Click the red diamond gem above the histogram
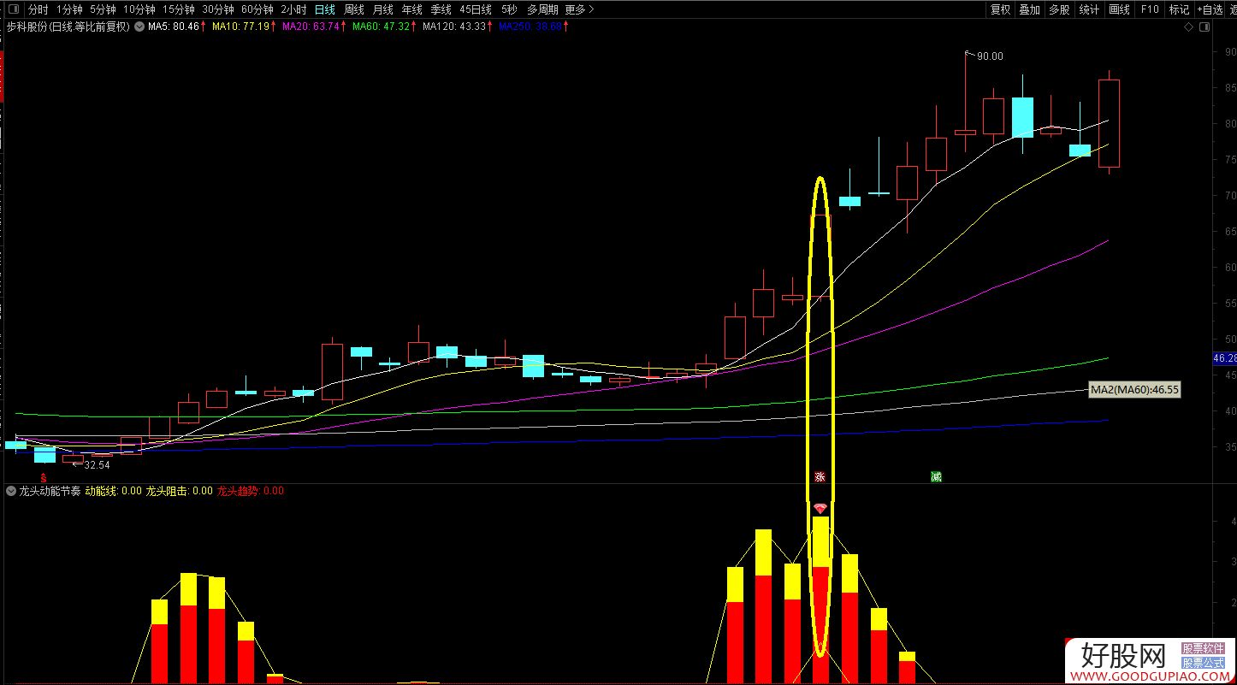The width and height of the screenshot is (1237, 685). (x=820, y=508)
